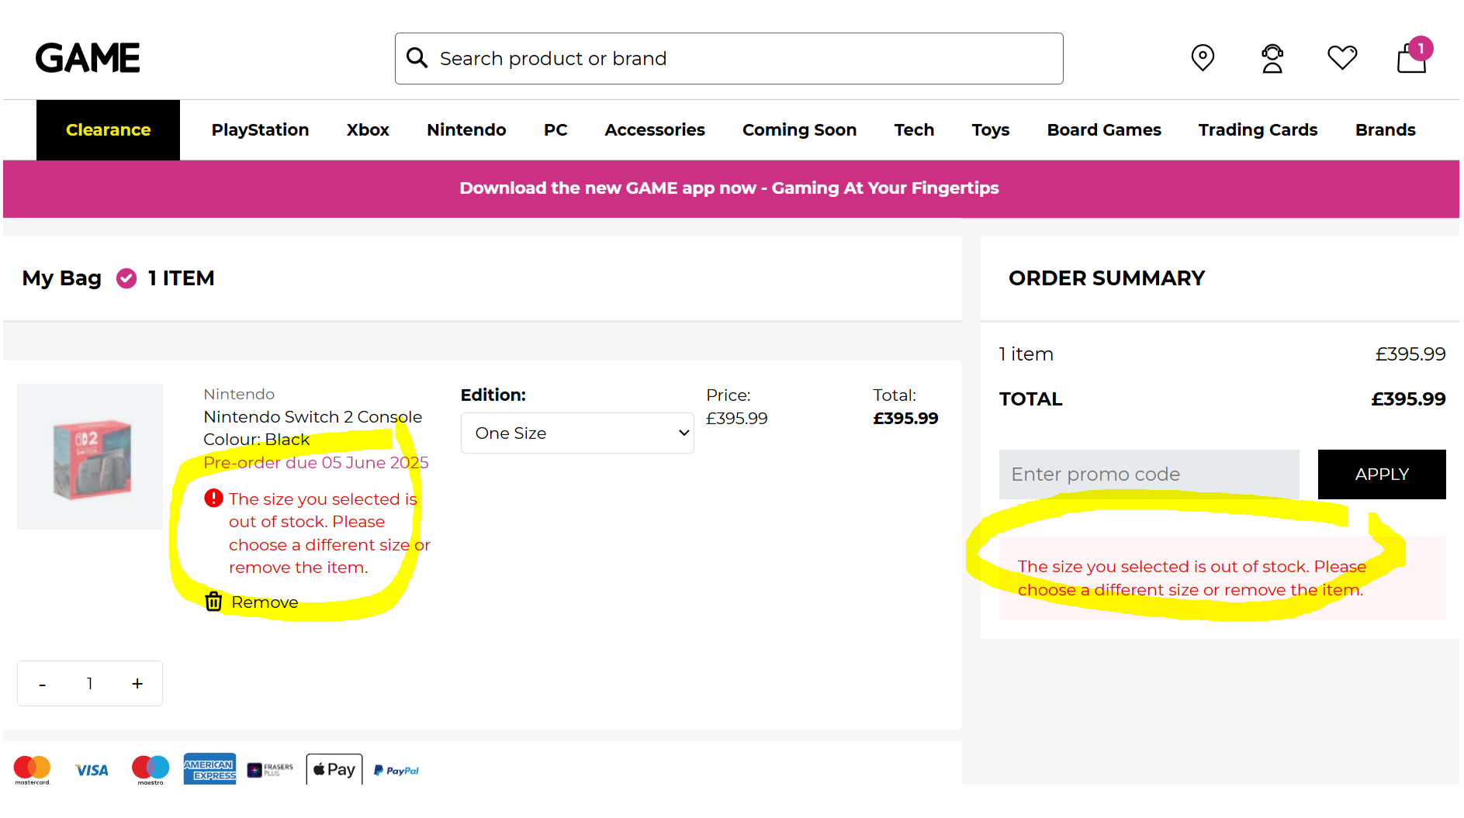Focus the Enter promo code field
This screenshot has width=1464, height=818.
1148,475
